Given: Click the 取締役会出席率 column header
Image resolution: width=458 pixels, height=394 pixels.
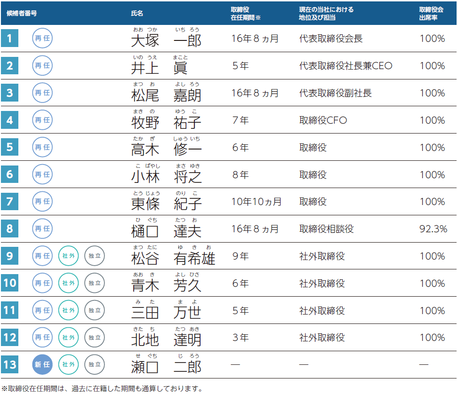Looking at the screenshot, I should tap(431, 14).
